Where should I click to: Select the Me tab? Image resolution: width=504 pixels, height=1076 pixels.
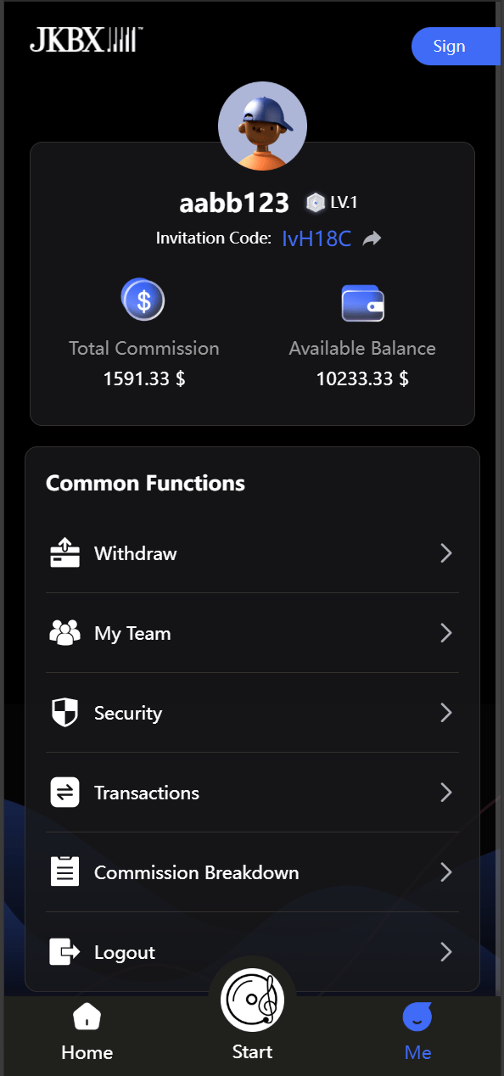click(417, 1033)
